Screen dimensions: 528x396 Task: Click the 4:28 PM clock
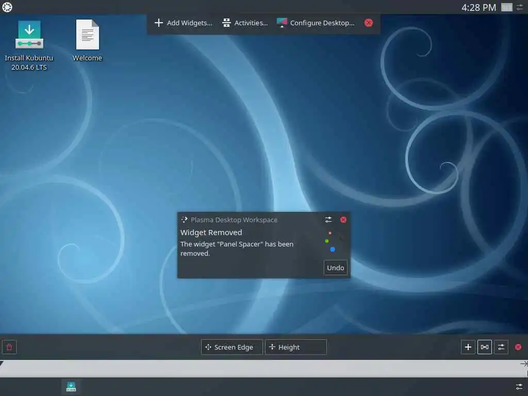(x=478, y=7)
